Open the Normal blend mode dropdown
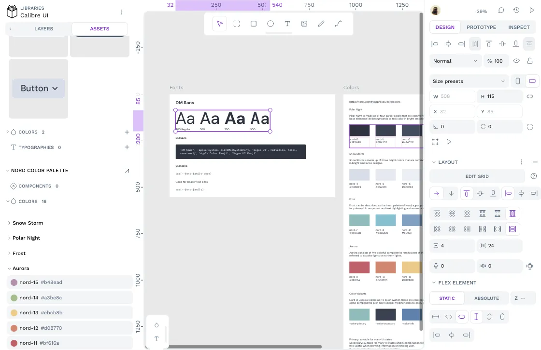Screen dimensions: 541x350 tap(454, 61)
